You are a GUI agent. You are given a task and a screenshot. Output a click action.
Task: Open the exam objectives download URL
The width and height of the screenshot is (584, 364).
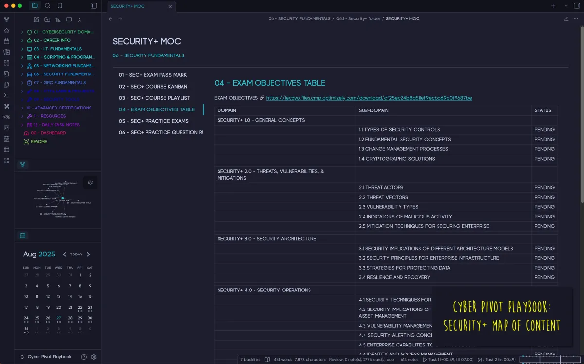(369, 98)
